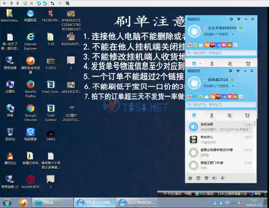Open the 天猫 app icon in 夜风袭2016 window

218,97
